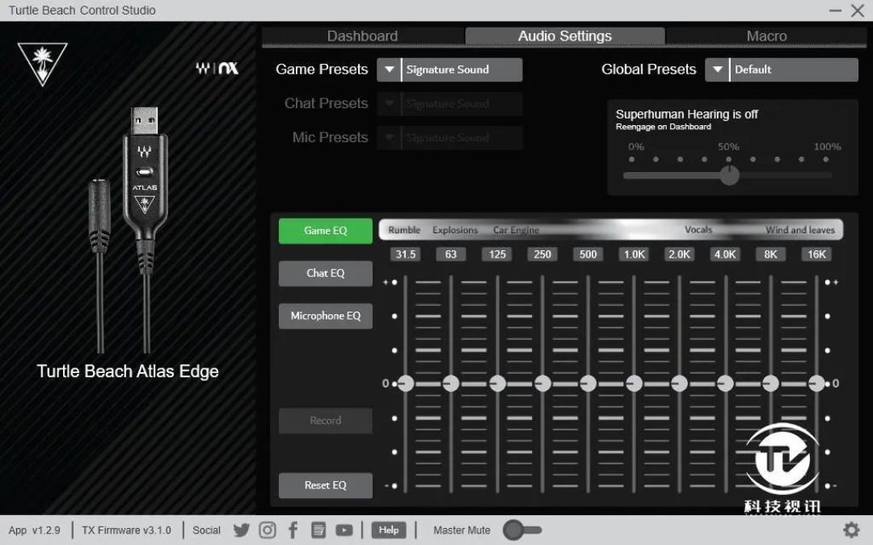Screen dimensions: 873x545
Task: Expand the Global Presets dropdown arrow
Action: [x=717, y=69]
